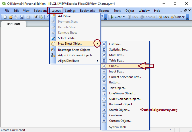Click the Rearrange Sheet Objects icon

[53, 50]
